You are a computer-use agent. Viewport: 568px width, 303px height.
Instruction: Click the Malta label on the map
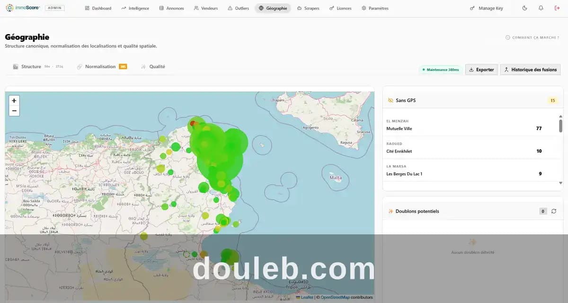pos(336,178)
